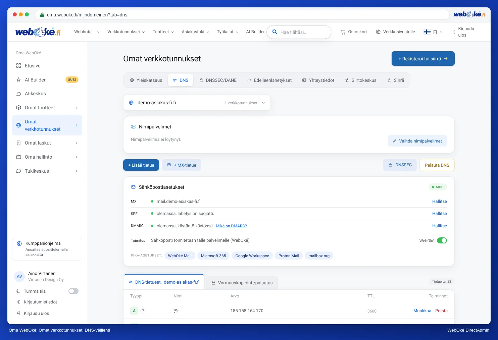Open the demo-asiakas-fi.fi domain selector
Viewport: 498px width, 340px height.
(197, 103)
